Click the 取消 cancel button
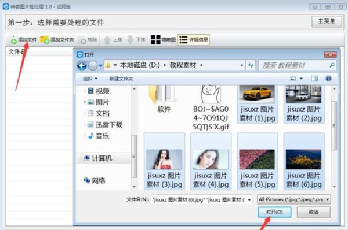The width and height of the screenshot is (348, 230). coord(313,212)
